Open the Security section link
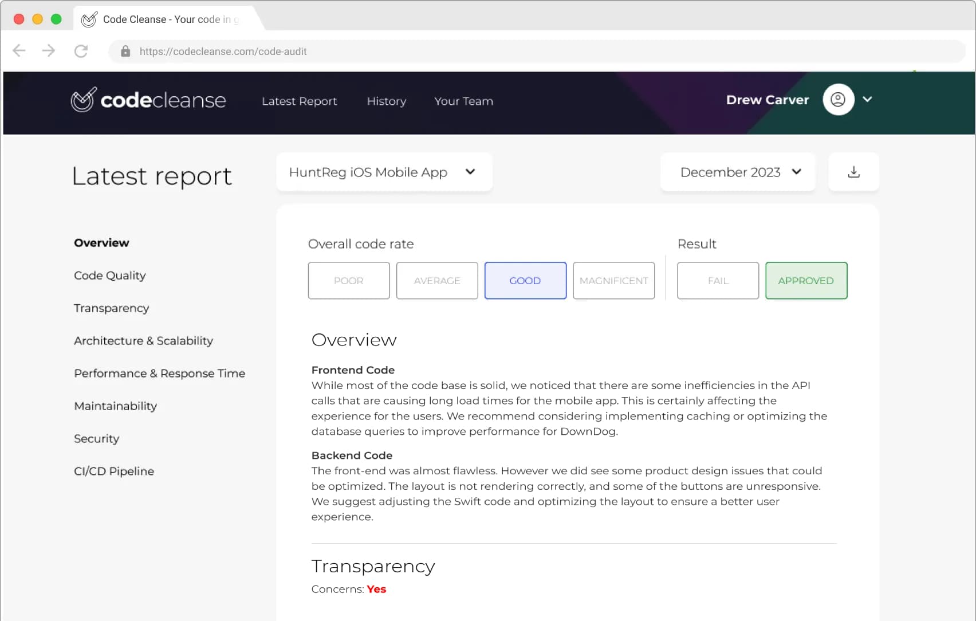Viewport: 976px width, 621px height. 96,439
